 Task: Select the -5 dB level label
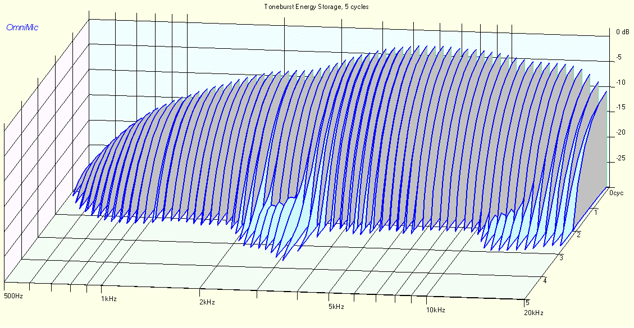pos(618,57)
